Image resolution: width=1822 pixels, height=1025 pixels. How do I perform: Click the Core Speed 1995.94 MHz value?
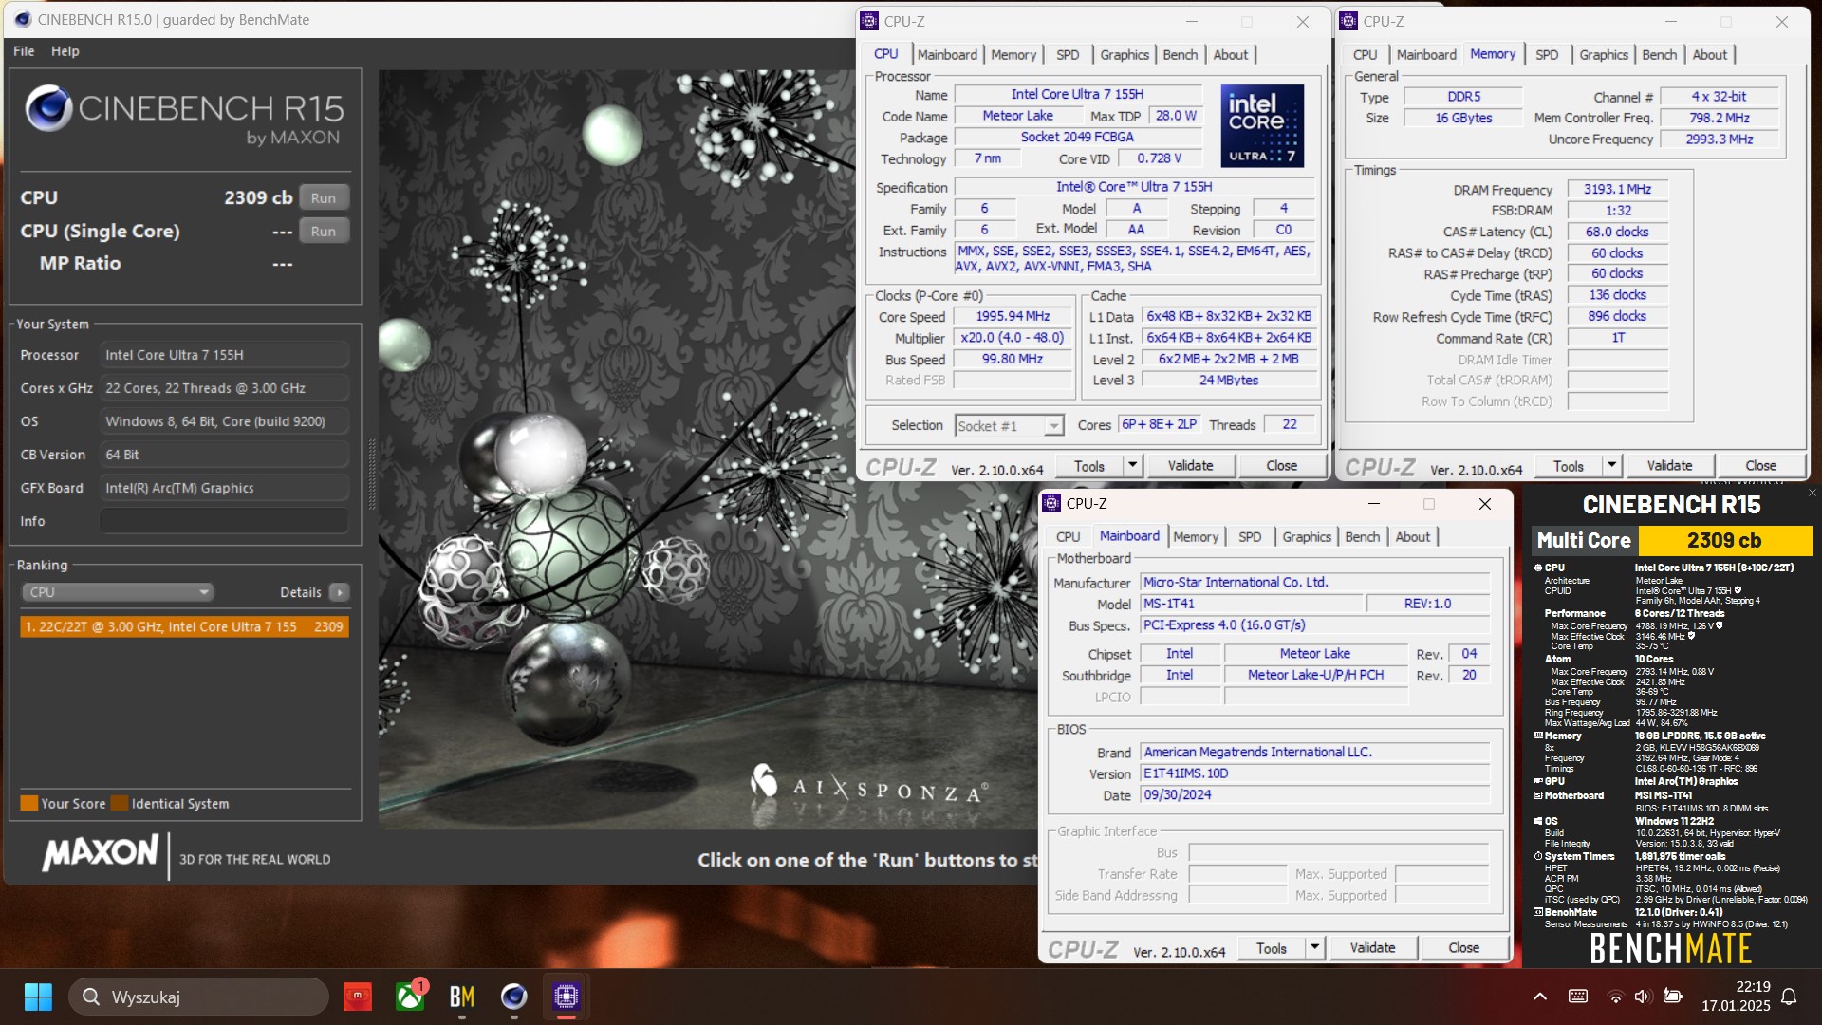pos(1013,317)
